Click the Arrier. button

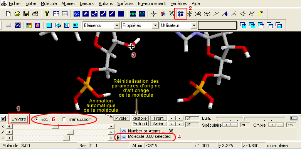click(x=159, y=124)
